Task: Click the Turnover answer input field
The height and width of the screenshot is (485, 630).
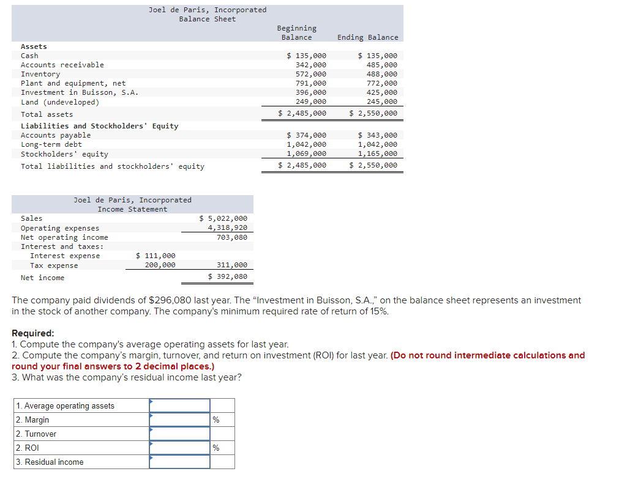Action: [x=179, y=434]
